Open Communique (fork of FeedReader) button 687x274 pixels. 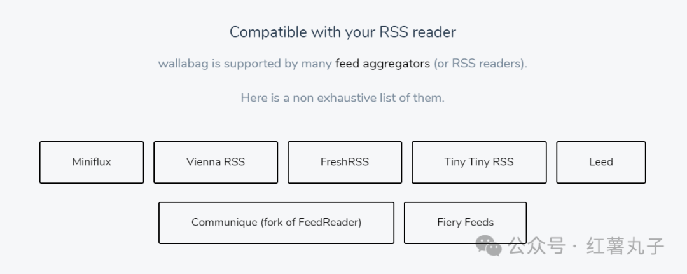pyautogui.click(x=276, y=223)
